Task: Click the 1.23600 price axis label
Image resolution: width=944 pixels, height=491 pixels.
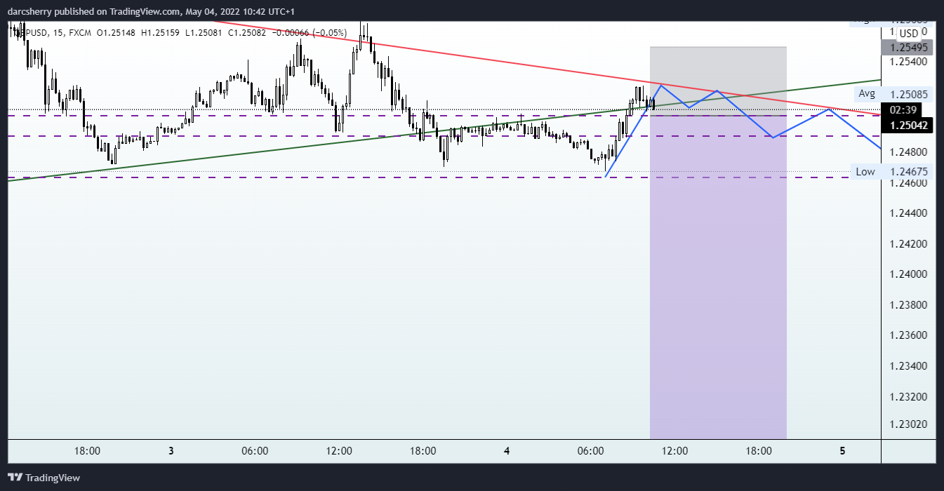Action: 908,335
